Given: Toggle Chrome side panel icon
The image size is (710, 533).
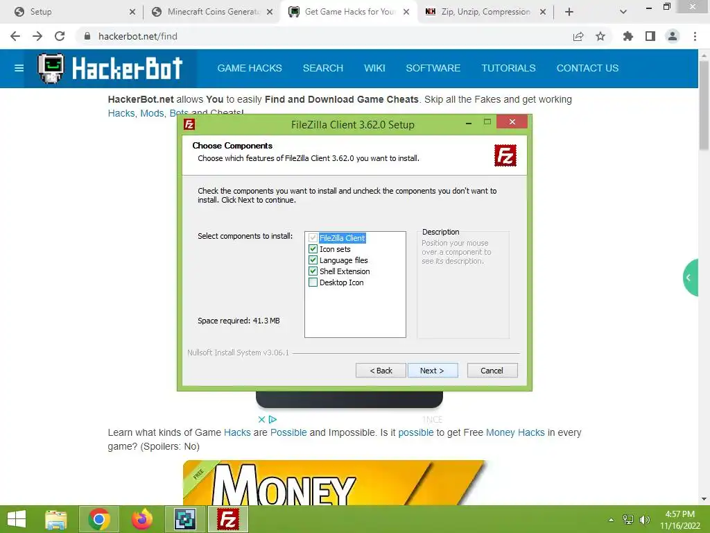Looking at the screenshot, I should click(650, 36).
